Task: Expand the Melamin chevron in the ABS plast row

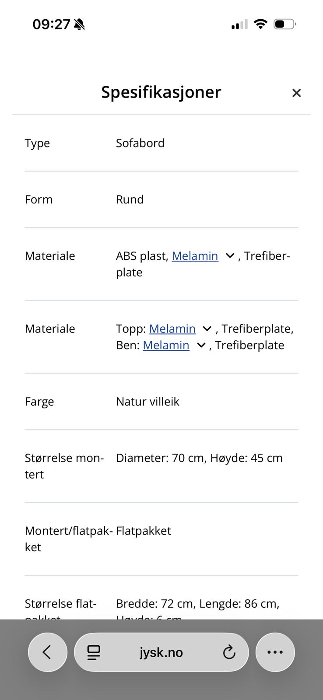Action: coord(229,256)
